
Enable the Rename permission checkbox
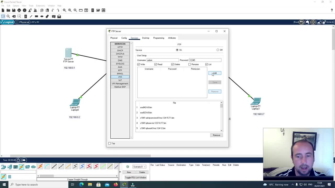(189, 64)
